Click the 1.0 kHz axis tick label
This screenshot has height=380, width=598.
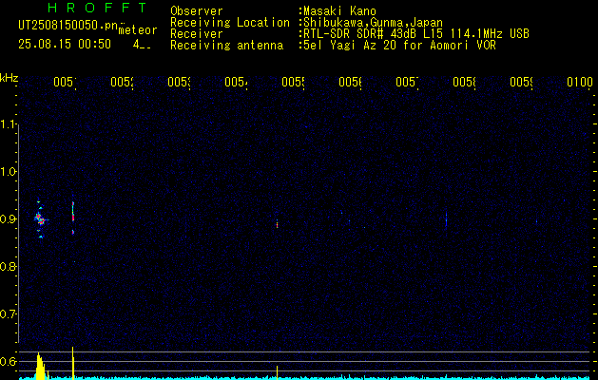click(8, 172)
